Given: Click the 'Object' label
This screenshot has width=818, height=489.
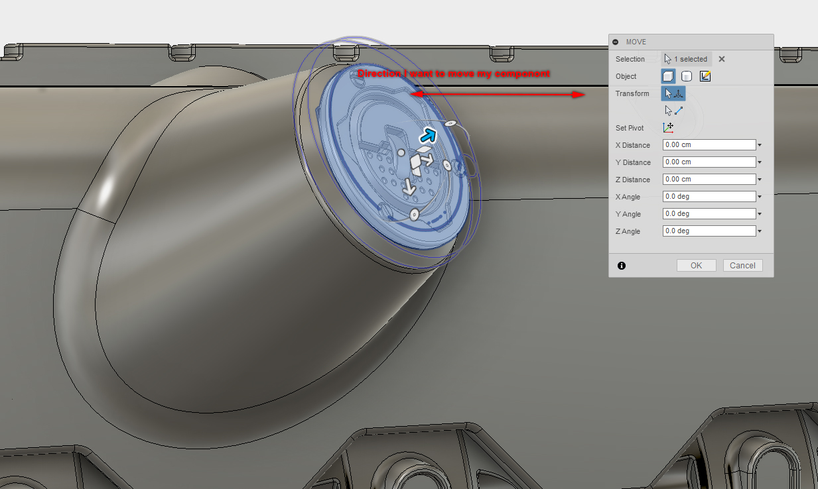Looking at the screenshot, I should tap(626, 76).
